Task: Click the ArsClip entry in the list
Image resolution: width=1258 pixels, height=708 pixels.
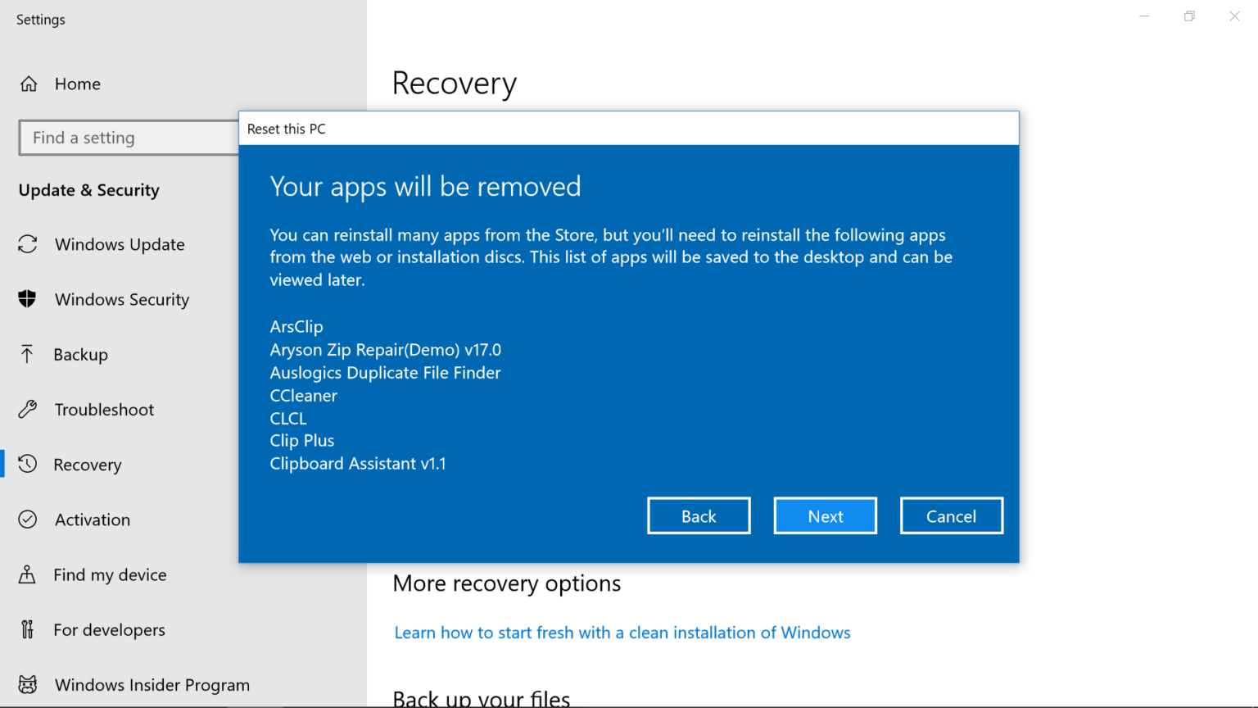Action: (x=296, y=326)
